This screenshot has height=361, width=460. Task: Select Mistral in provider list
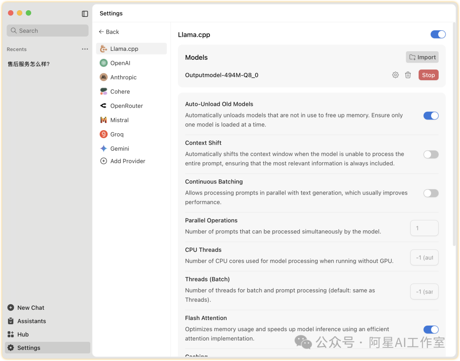[x=132, y=120]
